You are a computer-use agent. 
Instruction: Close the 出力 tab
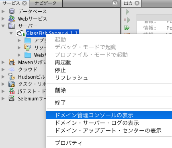pyautogui.click(x=137, y=3)
